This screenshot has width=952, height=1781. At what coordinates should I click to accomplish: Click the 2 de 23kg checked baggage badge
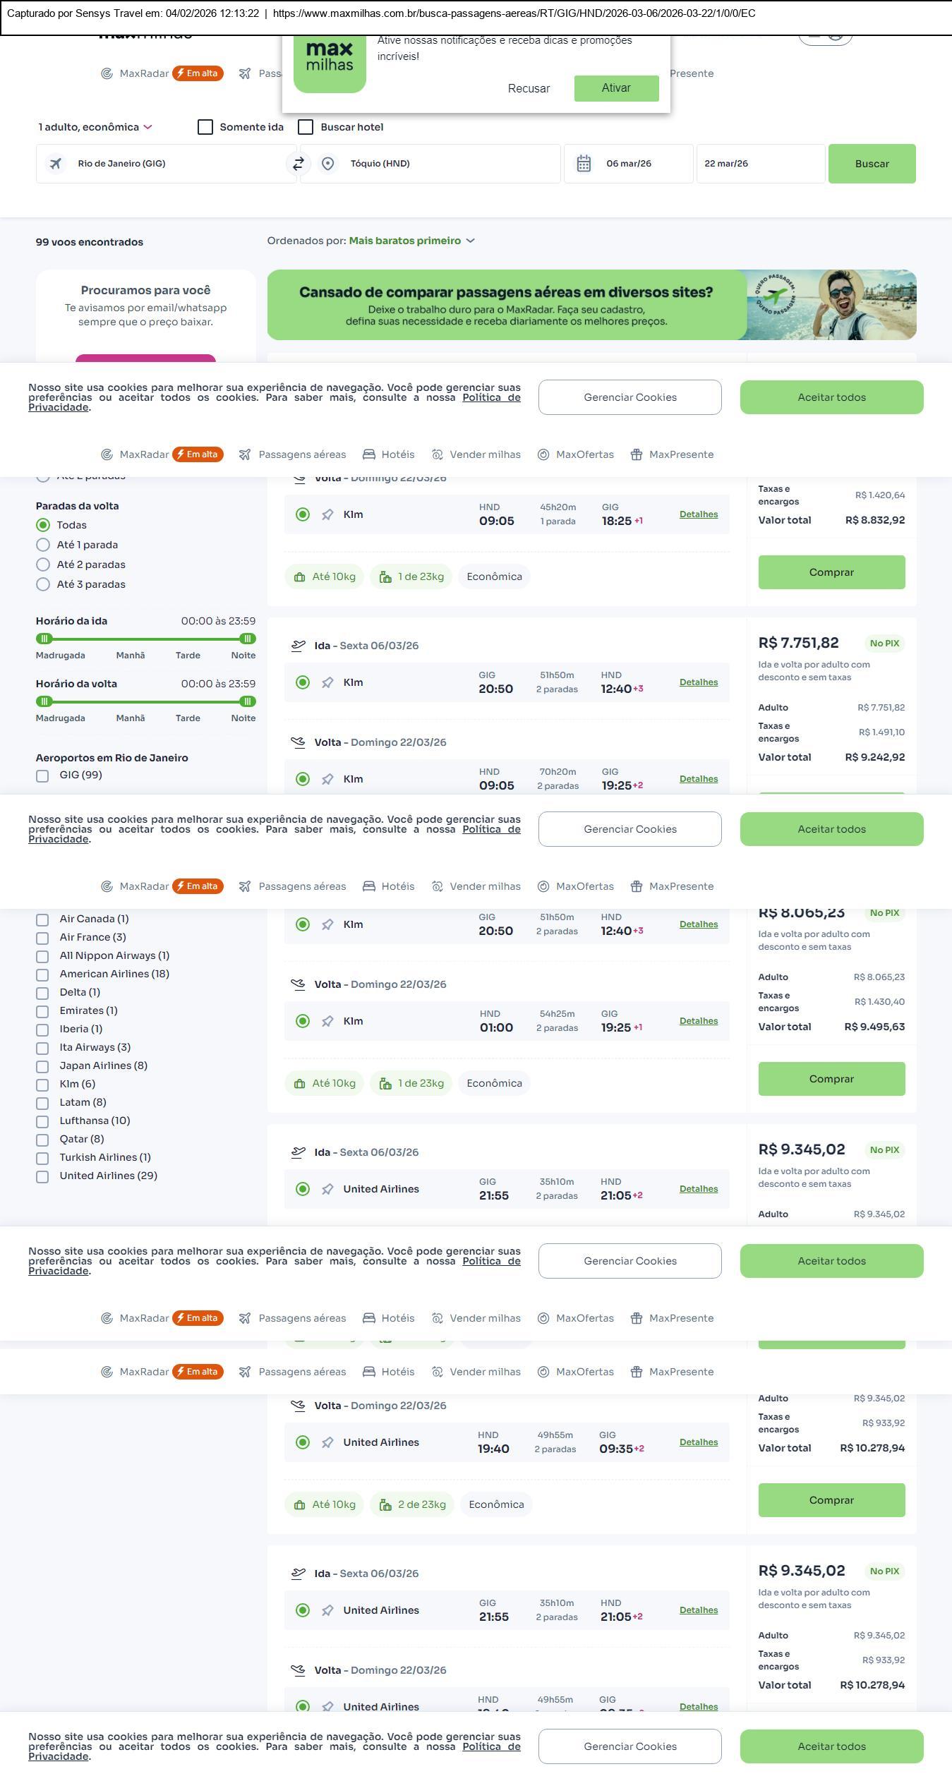click(413, 1504)
